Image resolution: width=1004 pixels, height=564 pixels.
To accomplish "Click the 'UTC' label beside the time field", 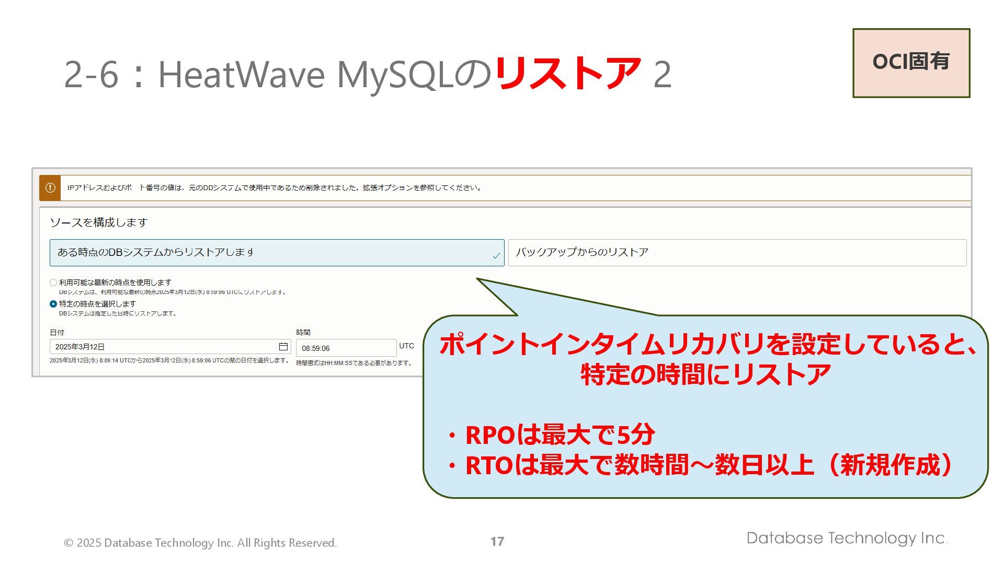I will coord(406,346).
